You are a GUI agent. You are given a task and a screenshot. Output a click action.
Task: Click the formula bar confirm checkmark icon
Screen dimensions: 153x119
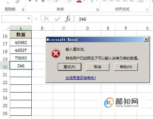tap(57, 19)
